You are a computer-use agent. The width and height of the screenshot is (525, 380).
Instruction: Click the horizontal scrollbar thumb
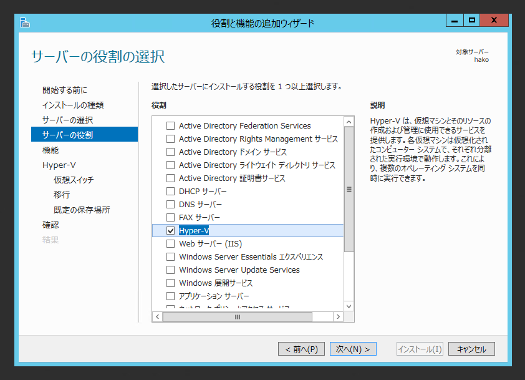click(x=238, y=317)
